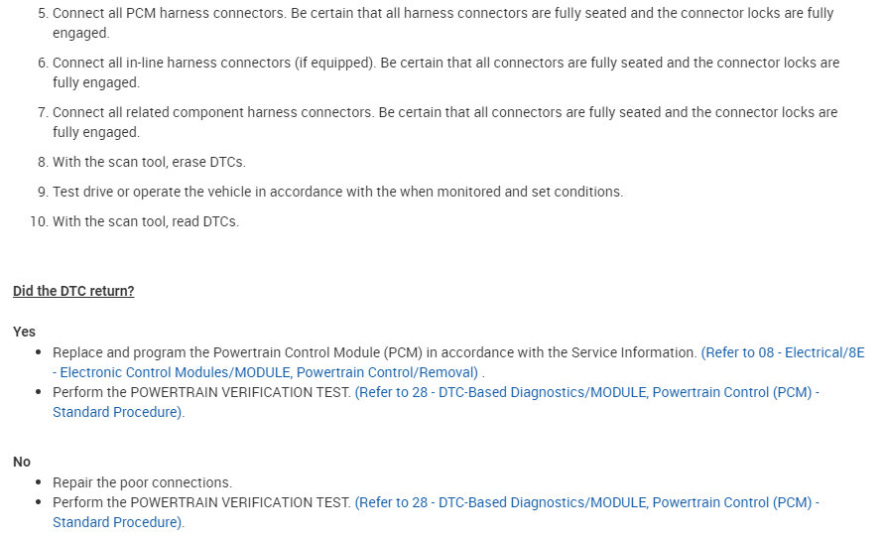Open the 08 - Electrical/8E Electronic Control Modules removal link

point(782,352)
